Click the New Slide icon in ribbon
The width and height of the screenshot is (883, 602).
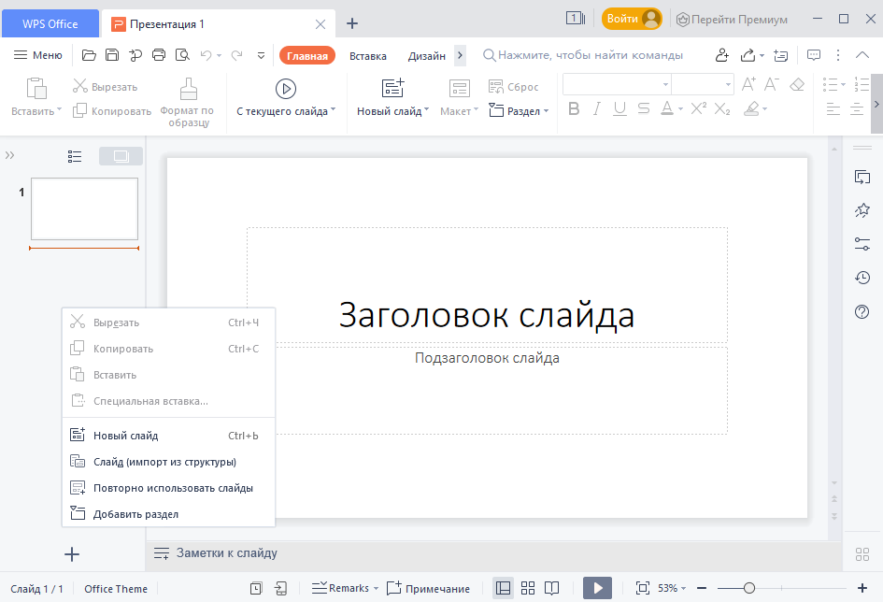point(393,89)
